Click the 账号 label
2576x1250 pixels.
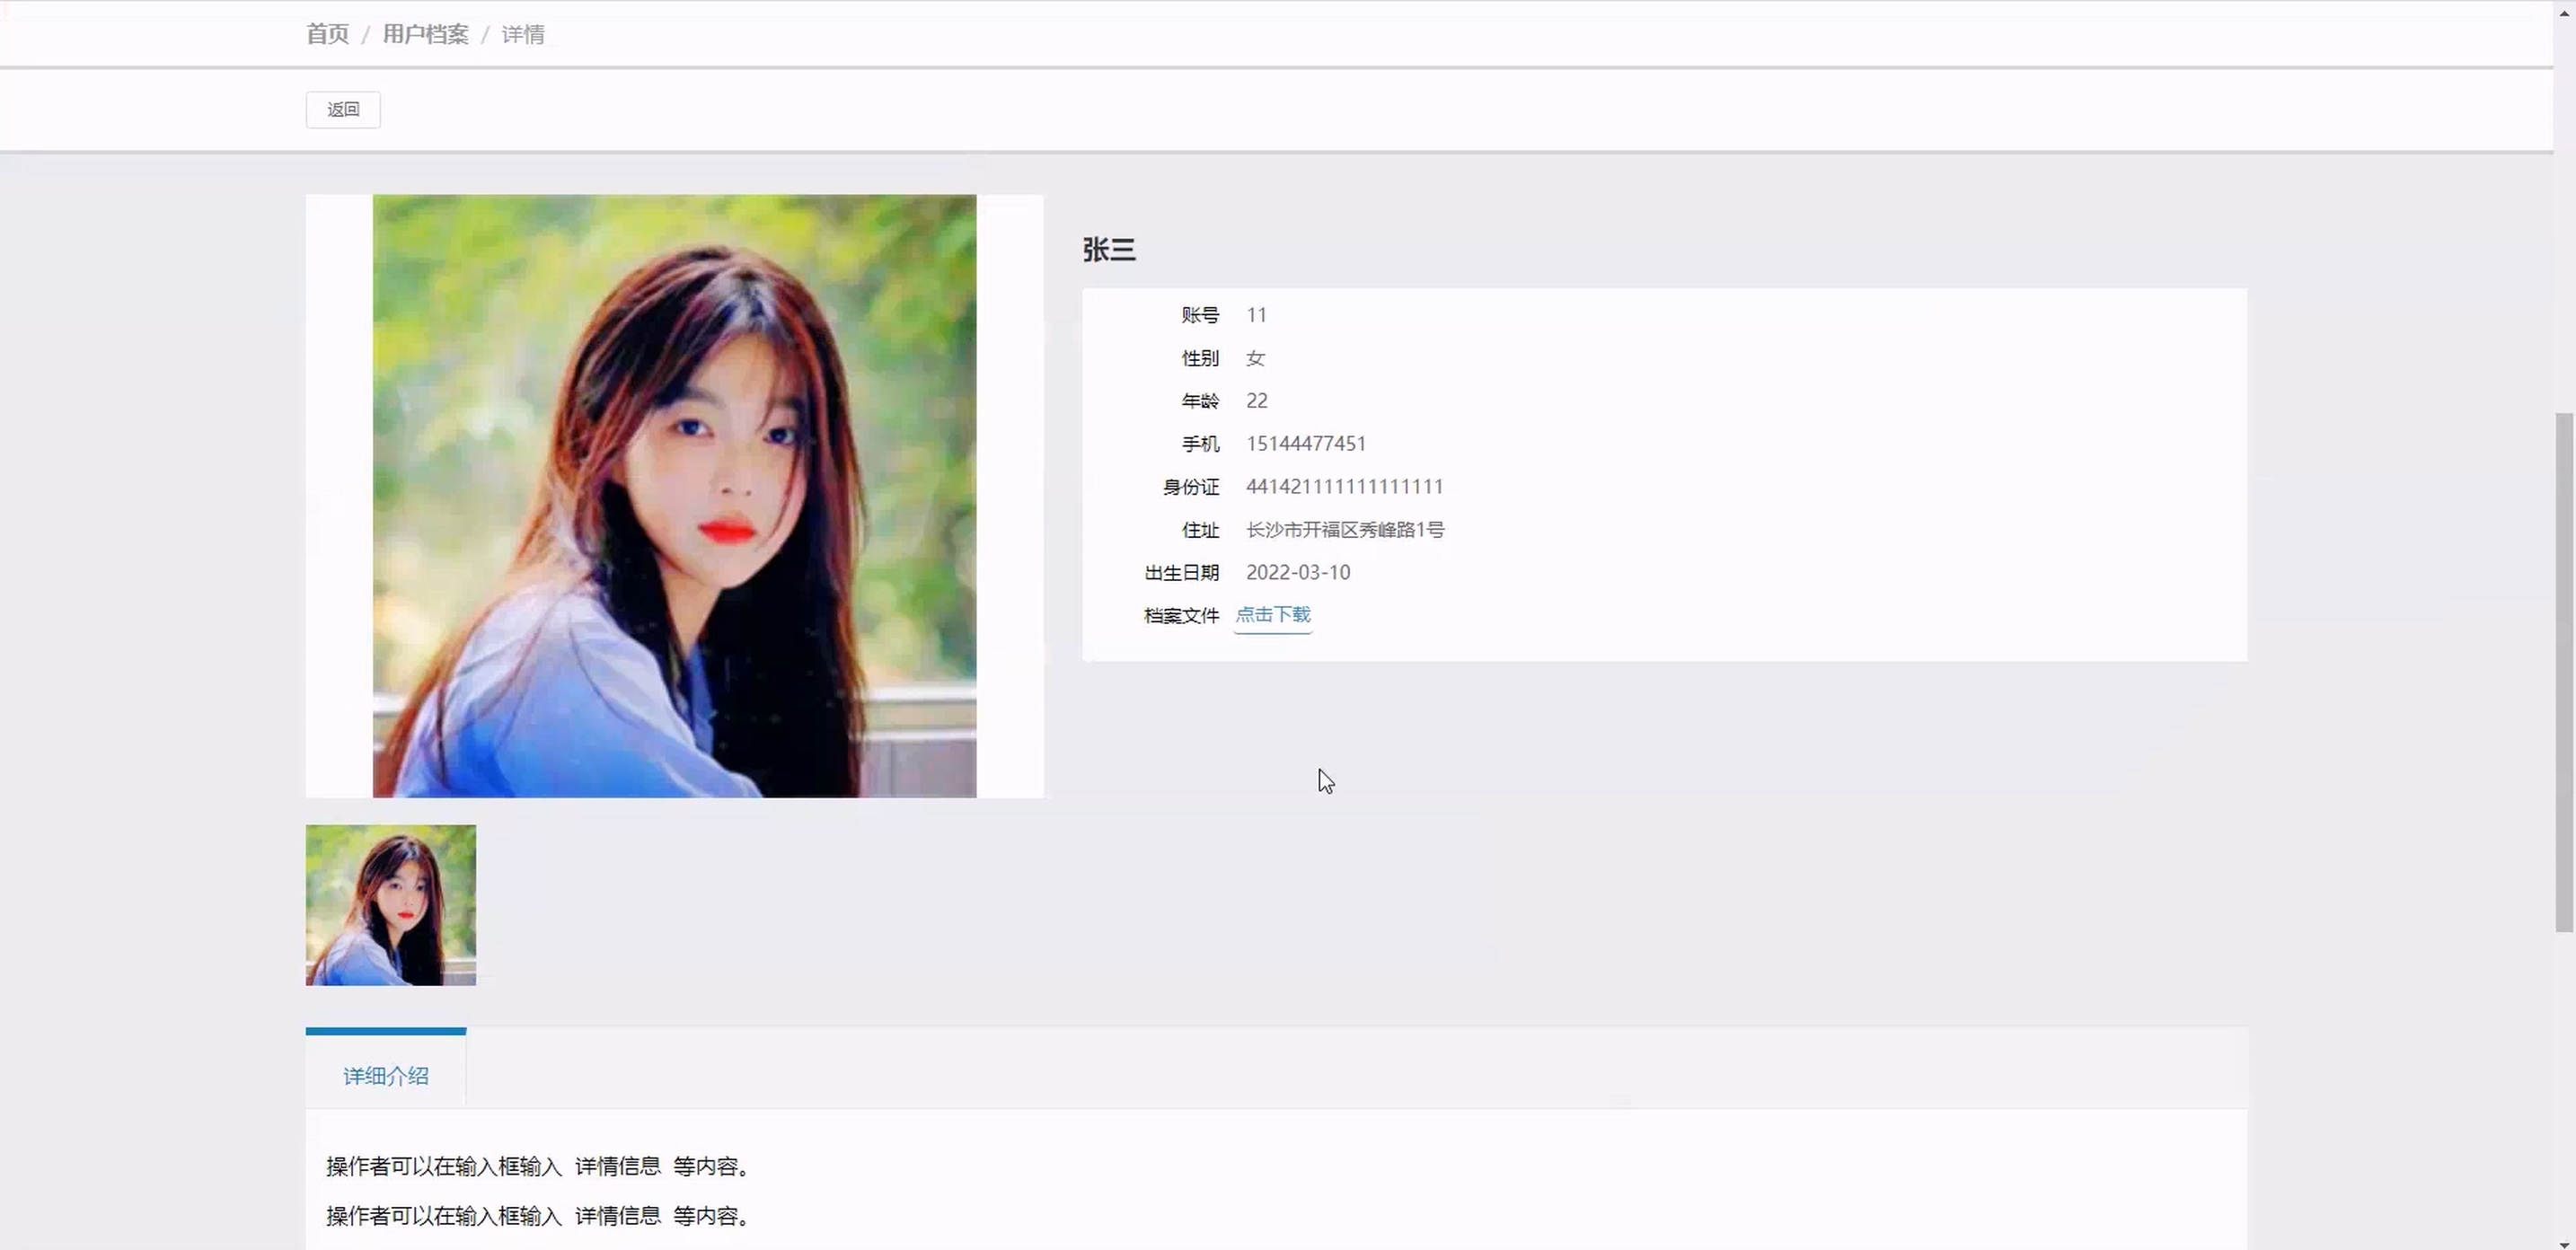1200,315
